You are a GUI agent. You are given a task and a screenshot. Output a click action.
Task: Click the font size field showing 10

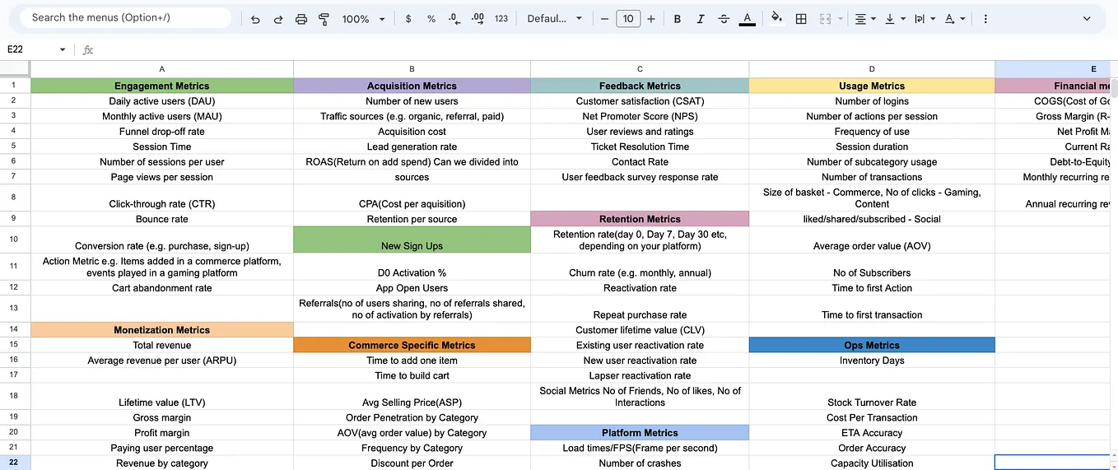tap(628, 18)
